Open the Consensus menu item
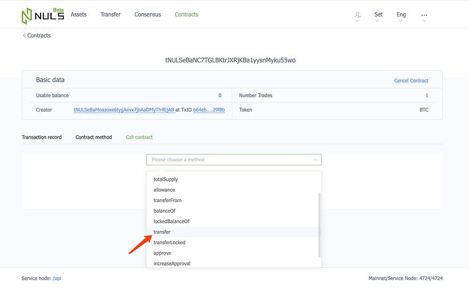Viewport: 469px width, 288px height. pos(148,14)
